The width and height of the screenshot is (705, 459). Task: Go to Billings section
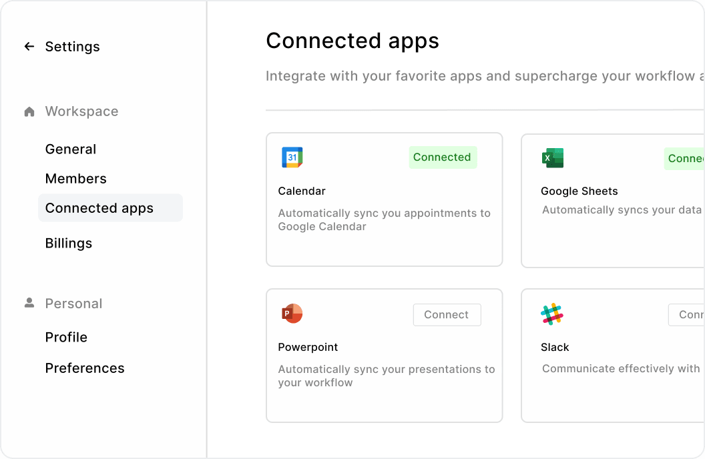(69, 244)
